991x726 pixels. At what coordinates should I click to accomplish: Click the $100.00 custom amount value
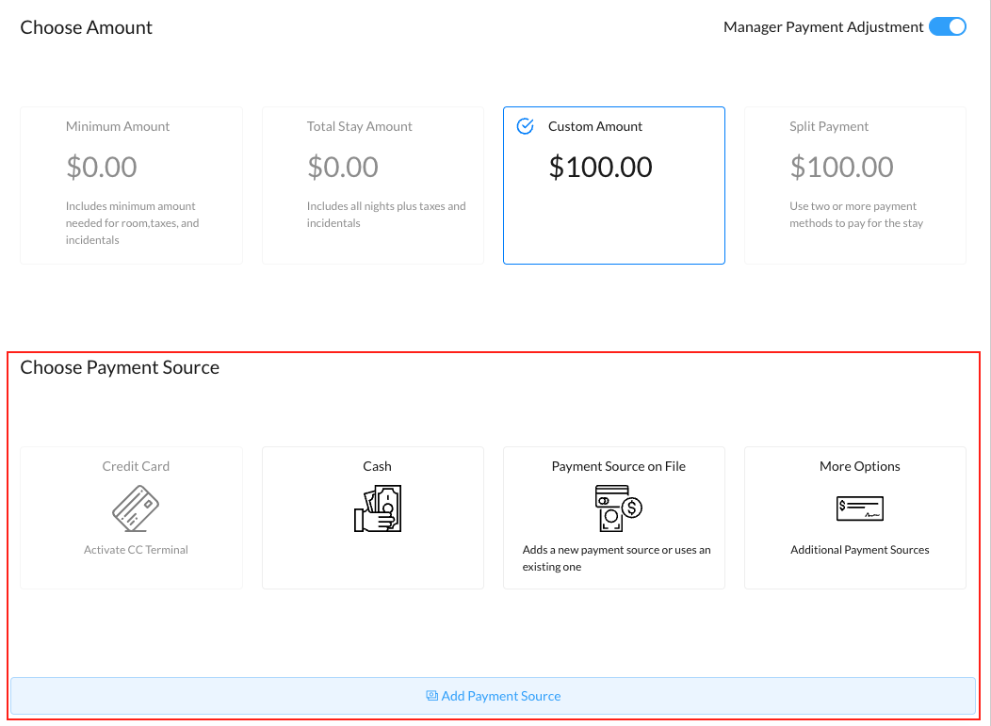(600, 168)
